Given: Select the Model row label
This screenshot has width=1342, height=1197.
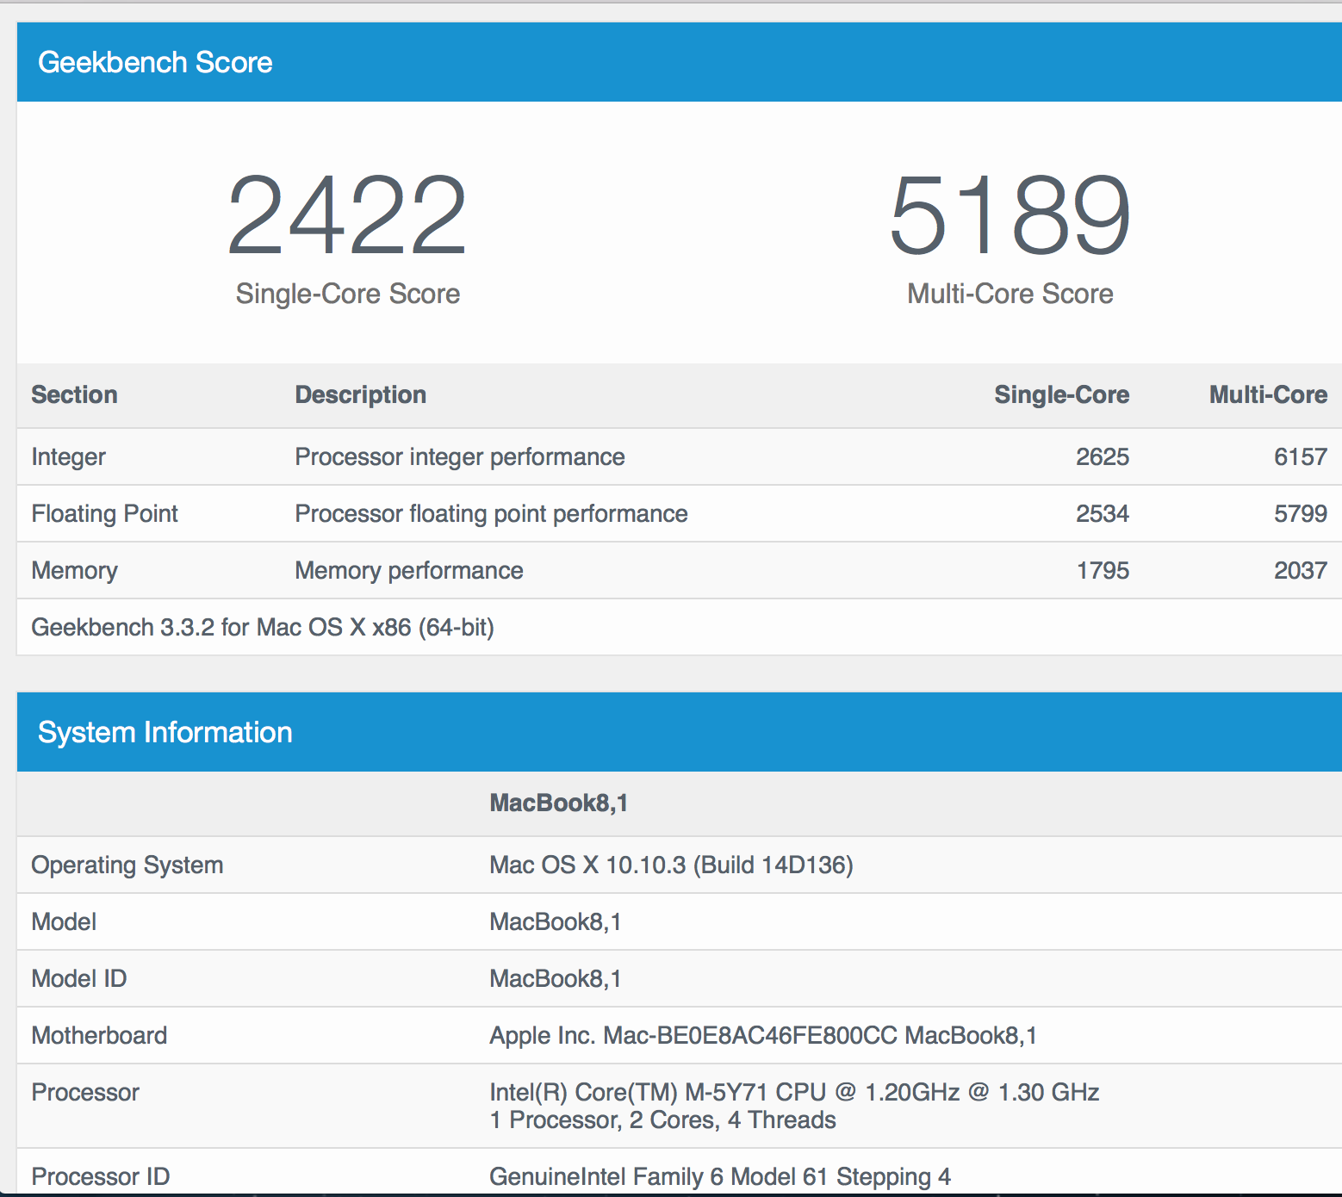Looking at the screenshot, I should (x=64, y=922).
